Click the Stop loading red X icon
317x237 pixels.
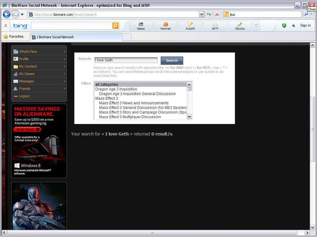pos(217,14)
